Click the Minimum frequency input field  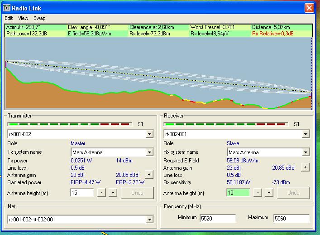(217, 218)
